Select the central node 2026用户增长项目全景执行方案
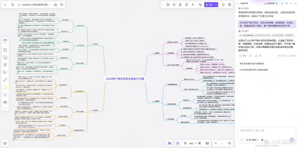The width and height of the screenshot is (299, 148). tap(125, 79)
